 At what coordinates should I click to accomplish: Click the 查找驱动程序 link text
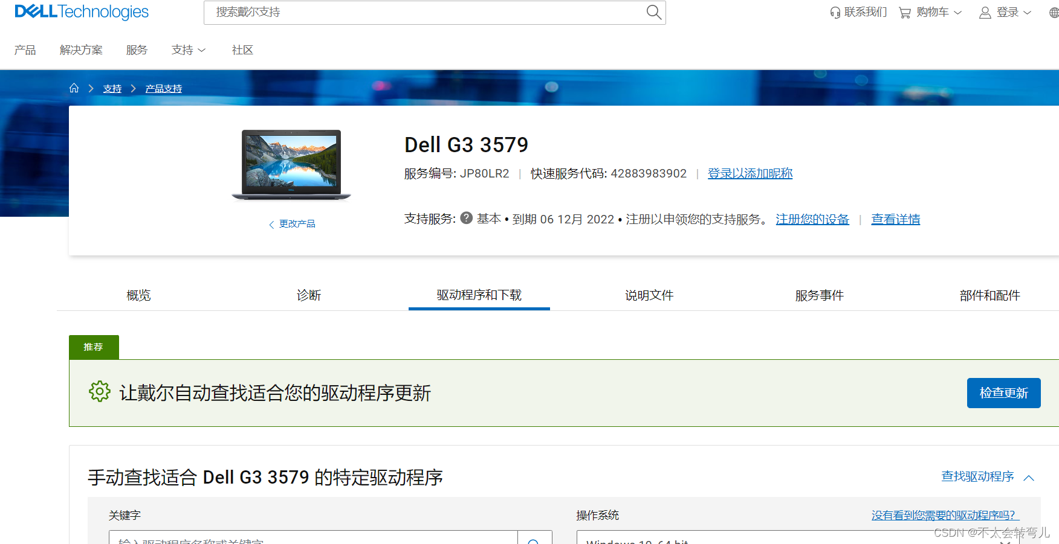[977, 476]
